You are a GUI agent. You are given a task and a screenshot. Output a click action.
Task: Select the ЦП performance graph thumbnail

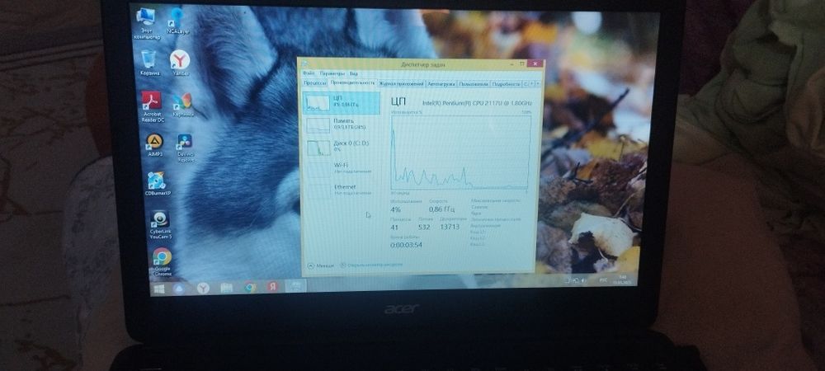coord(318,102)
